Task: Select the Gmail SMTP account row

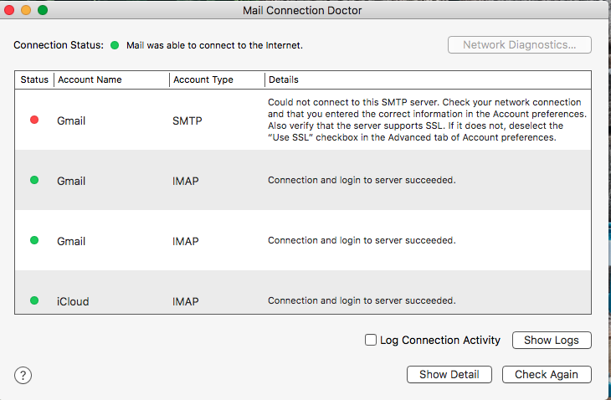Action: point(303,120)
